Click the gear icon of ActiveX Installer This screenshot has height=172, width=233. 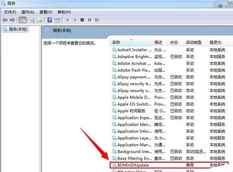114,50
